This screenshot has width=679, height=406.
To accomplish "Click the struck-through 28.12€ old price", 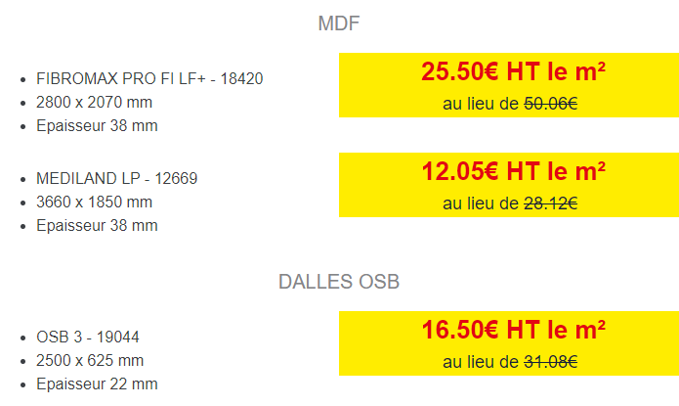I will [x=550, y=203].
